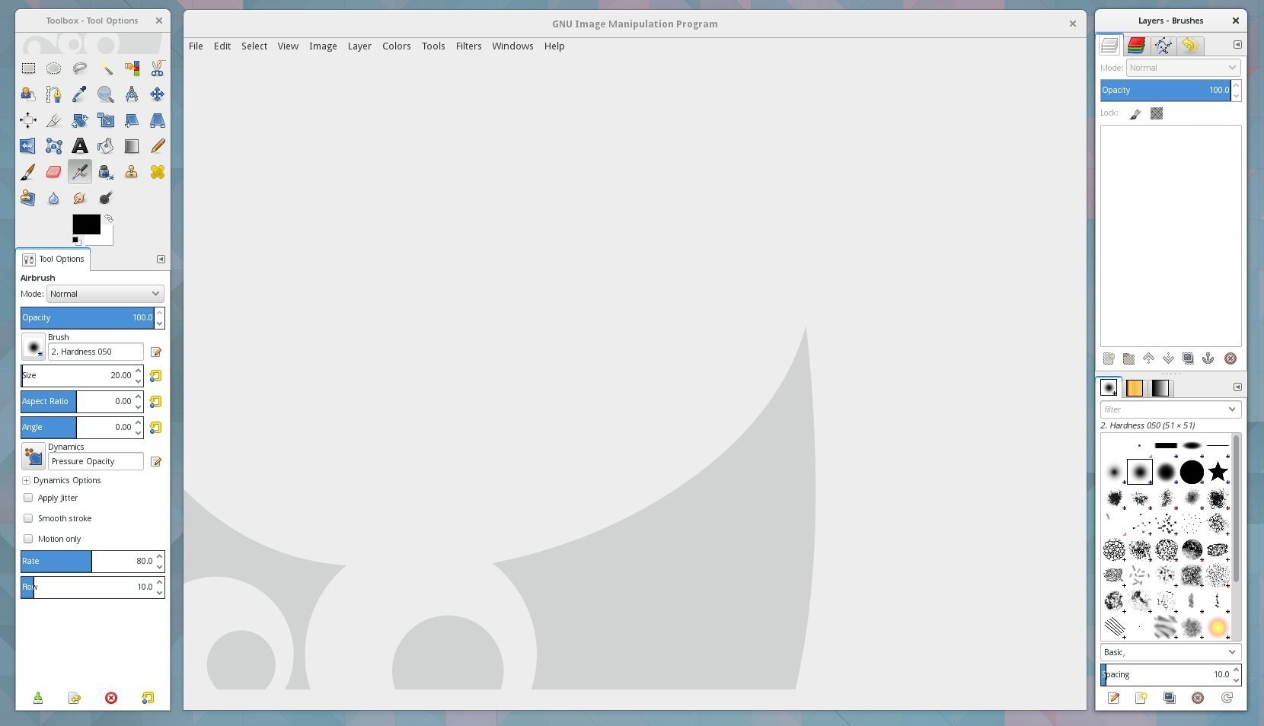
Task: Select the Zoom magnifier tool
Action: [106, 94]
